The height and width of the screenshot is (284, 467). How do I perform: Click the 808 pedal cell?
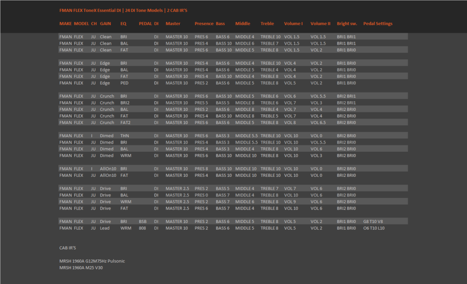142,228
